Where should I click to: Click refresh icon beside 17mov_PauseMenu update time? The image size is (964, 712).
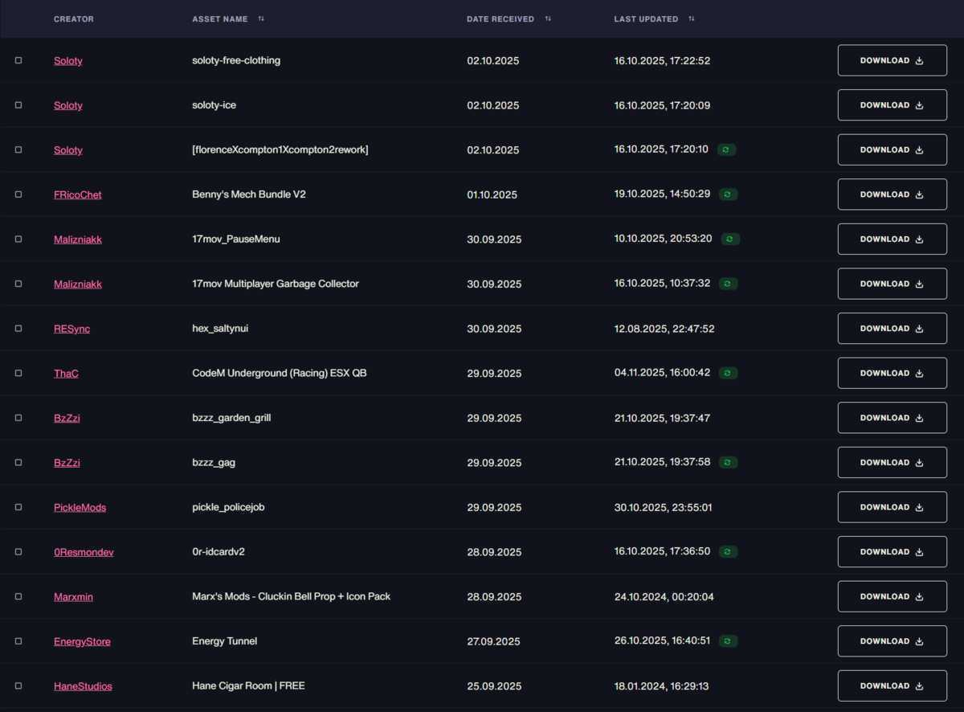point(730,239)
